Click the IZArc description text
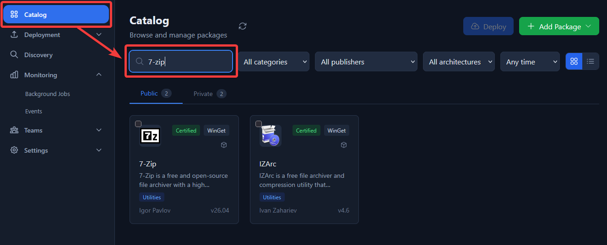This screenshot has width=607, height=245. 302,180
